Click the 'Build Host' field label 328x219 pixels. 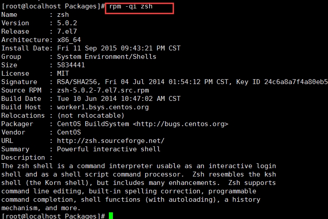[x=21, y=107]
